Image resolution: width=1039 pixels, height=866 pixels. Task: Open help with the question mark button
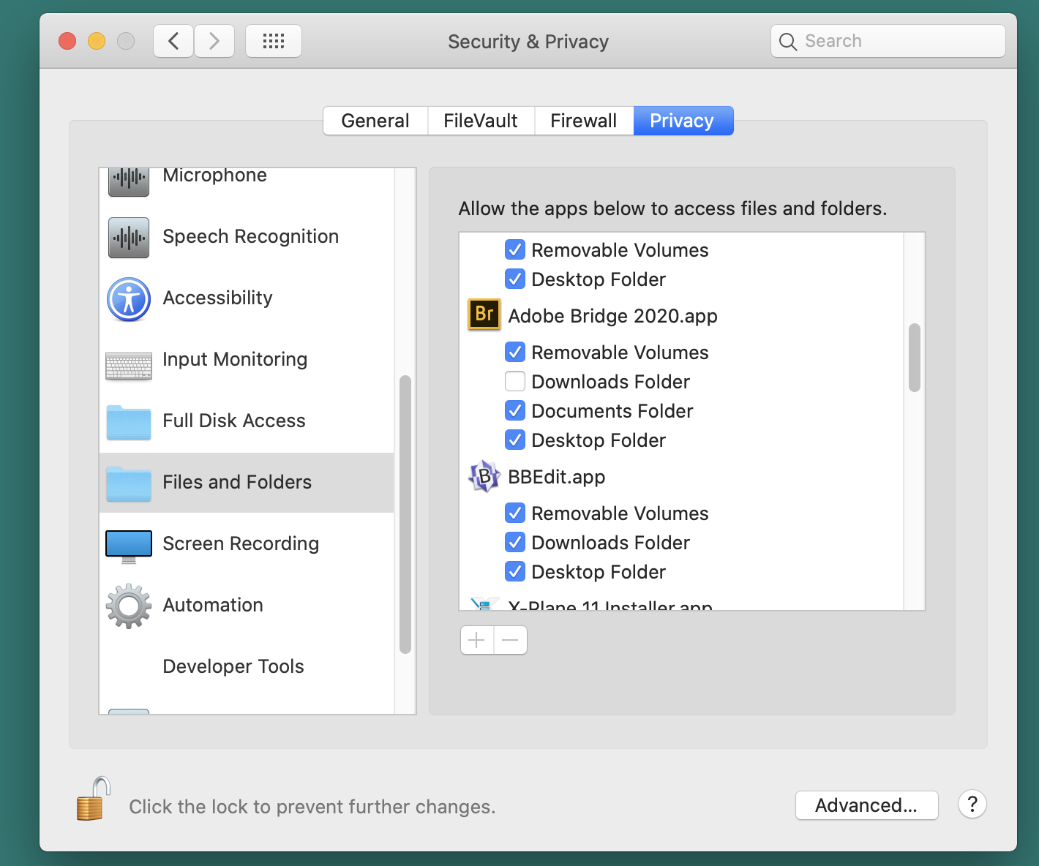[x=972, y=805]
